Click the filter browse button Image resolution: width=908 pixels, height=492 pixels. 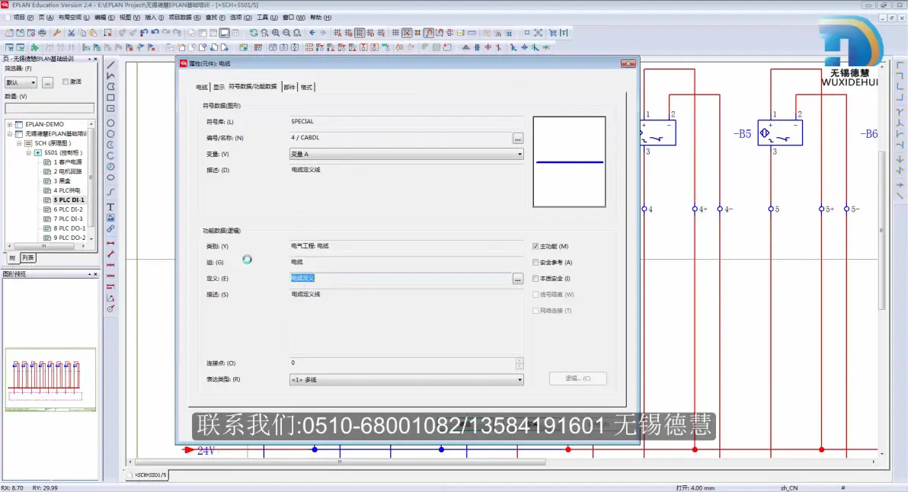pyautogui.click(x=47, y=83)
